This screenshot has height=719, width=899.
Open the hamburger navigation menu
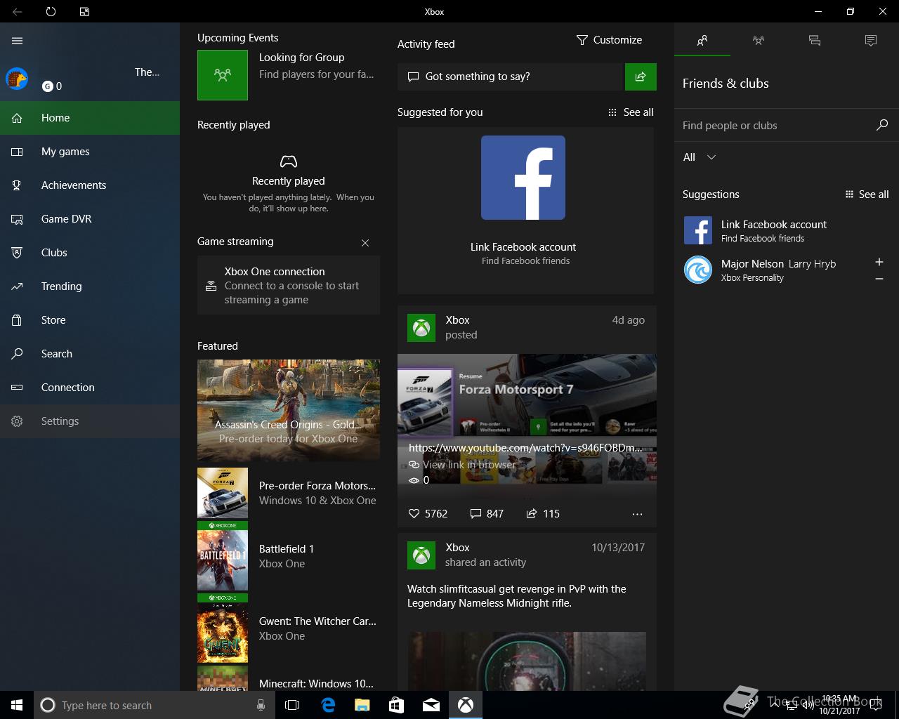click(18, 41)
